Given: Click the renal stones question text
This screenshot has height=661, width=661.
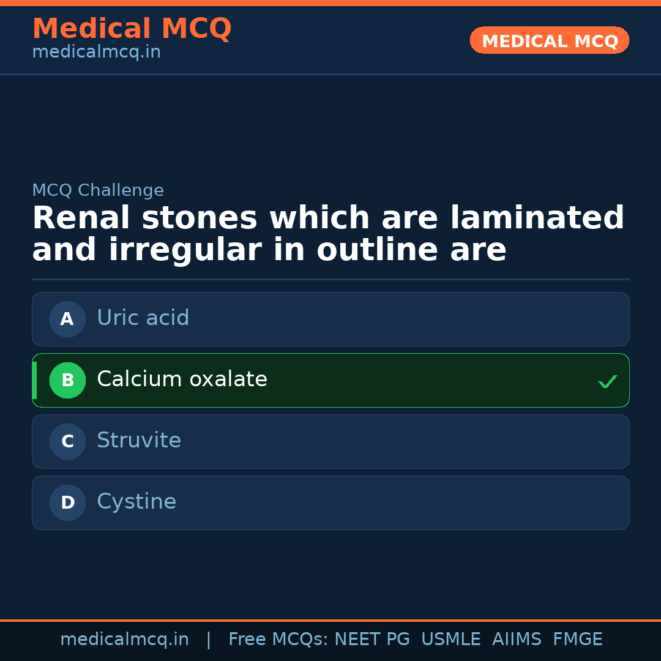Looking at the screenshot, I should 328,234.
